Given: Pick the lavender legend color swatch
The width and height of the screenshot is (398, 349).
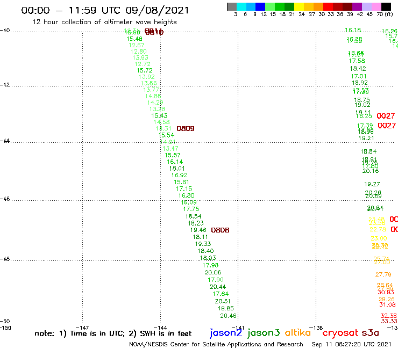Looking at the screenshot, I should [366, 6].
